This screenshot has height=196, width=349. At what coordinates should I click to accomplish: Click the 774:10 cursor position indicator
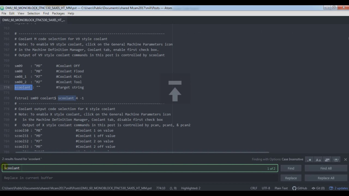[x=161, y=188]
